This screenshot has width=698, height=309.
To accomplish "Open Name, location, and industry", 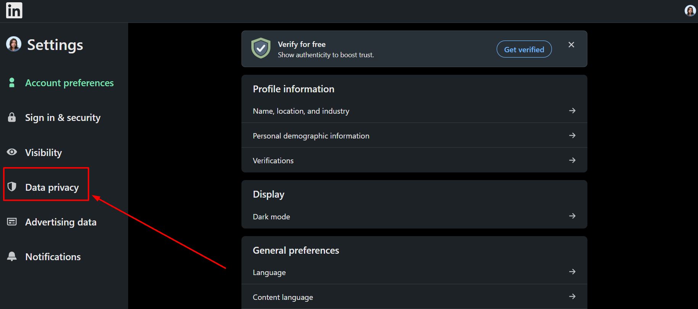I will pos(414,111).
